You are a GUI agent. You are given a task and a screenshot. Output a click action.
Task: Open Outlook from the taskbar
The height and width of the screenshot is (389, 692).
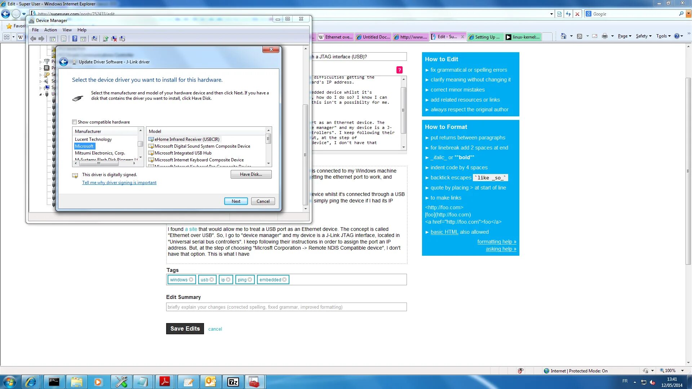(210, 382)
